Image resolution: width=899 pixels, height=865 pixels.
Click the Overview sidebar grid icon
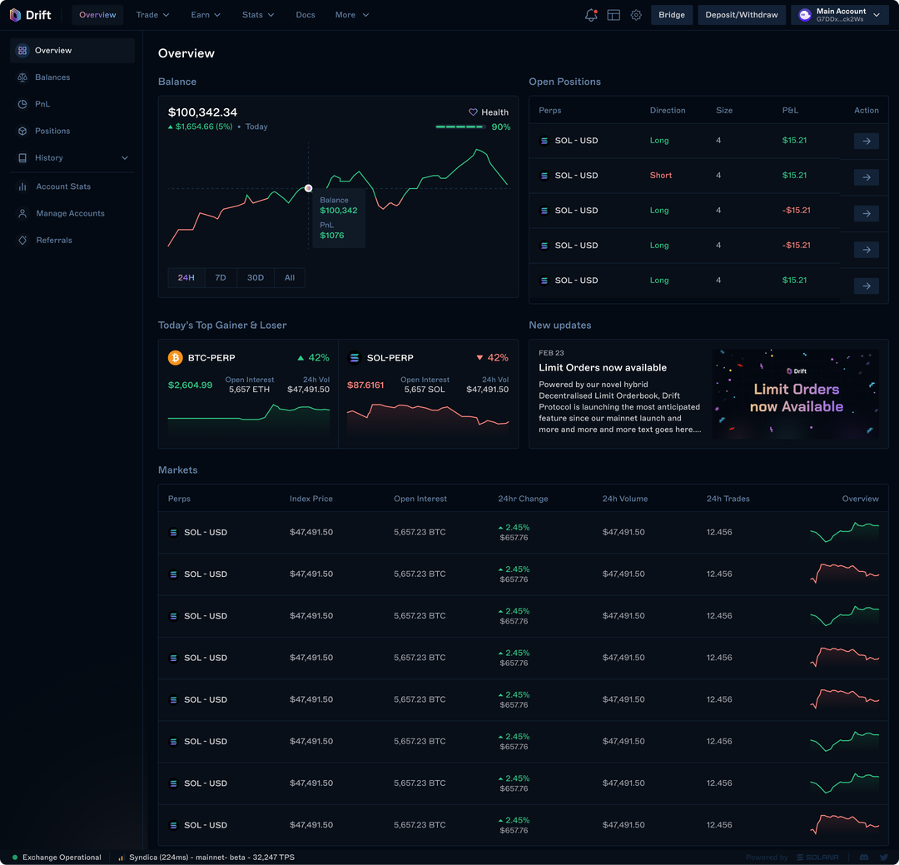(22, 51)
